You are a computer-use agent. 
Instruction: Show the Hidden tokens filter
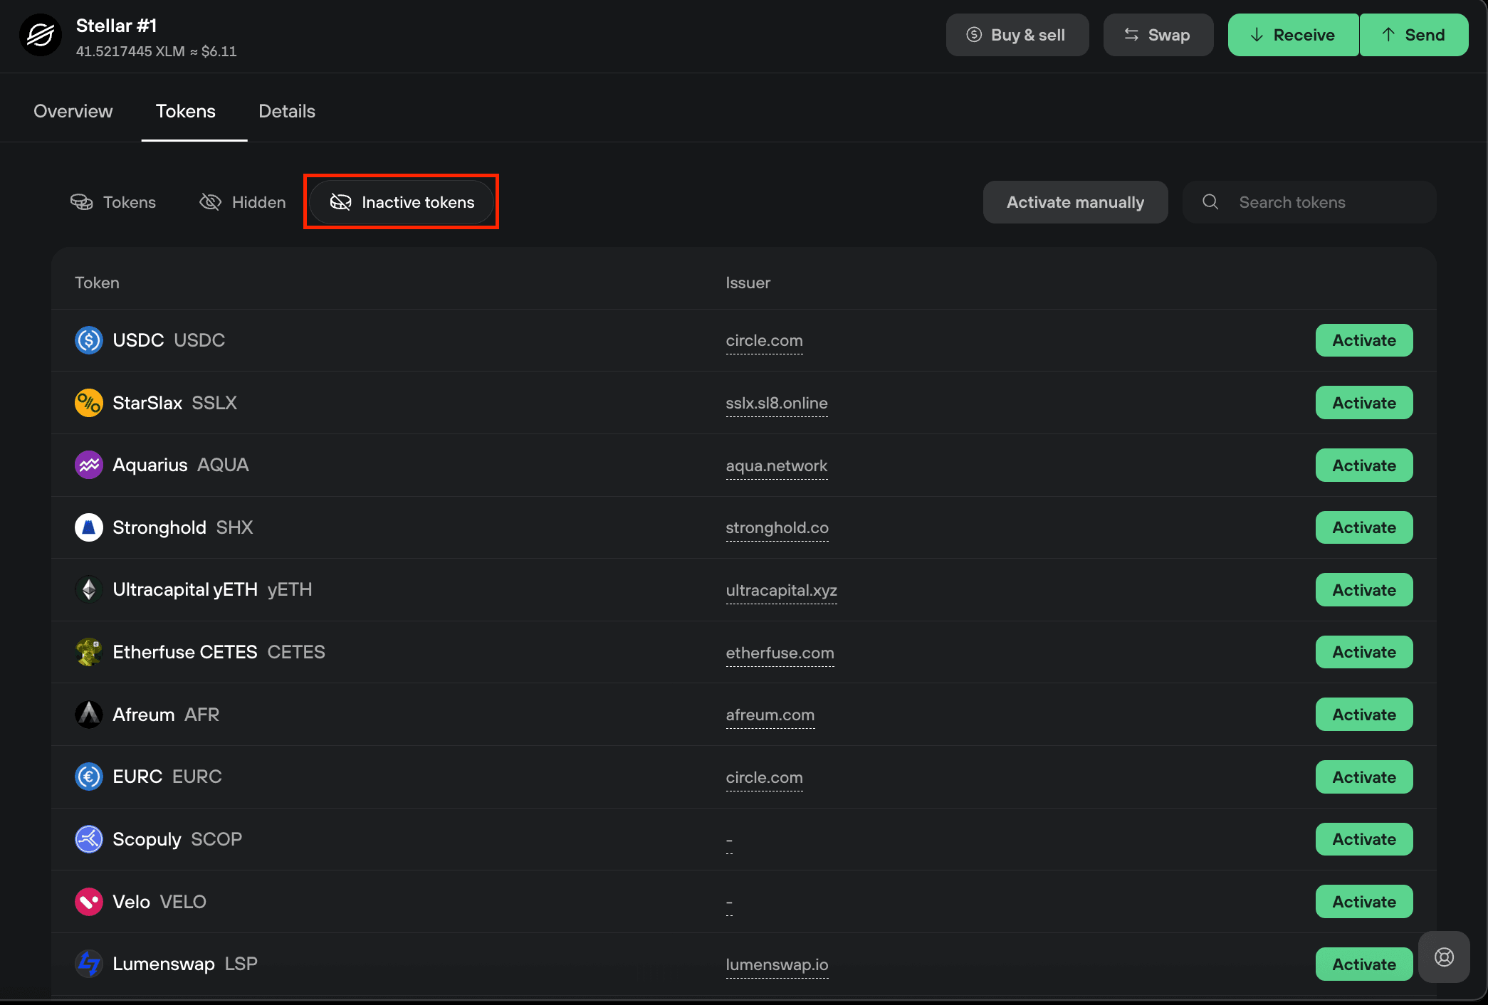(x=243, y=202)
